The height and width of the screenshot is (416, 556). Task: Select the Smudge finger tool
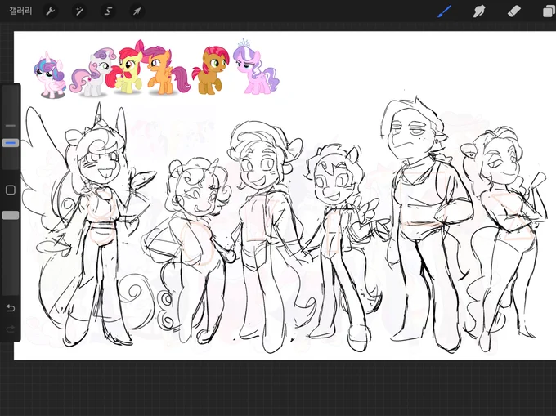[479, 11]
